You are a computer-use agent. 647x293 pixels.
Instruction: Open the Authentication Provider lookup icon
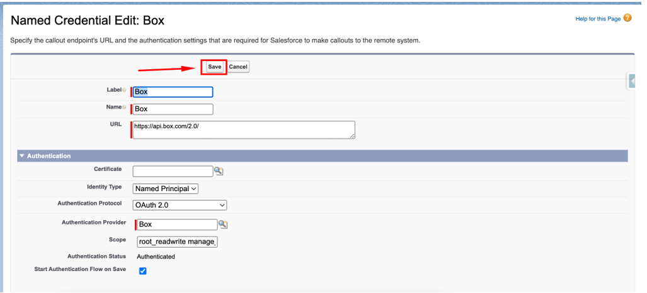tap(223, 224)
